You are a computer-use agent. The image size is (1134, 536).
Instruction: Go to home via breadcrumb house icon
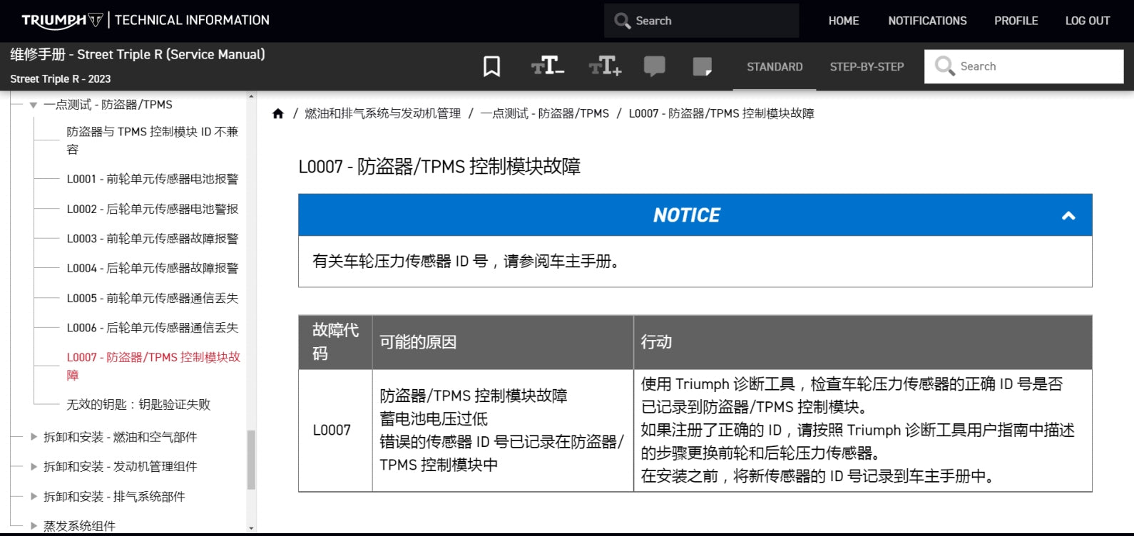(278, 113)
